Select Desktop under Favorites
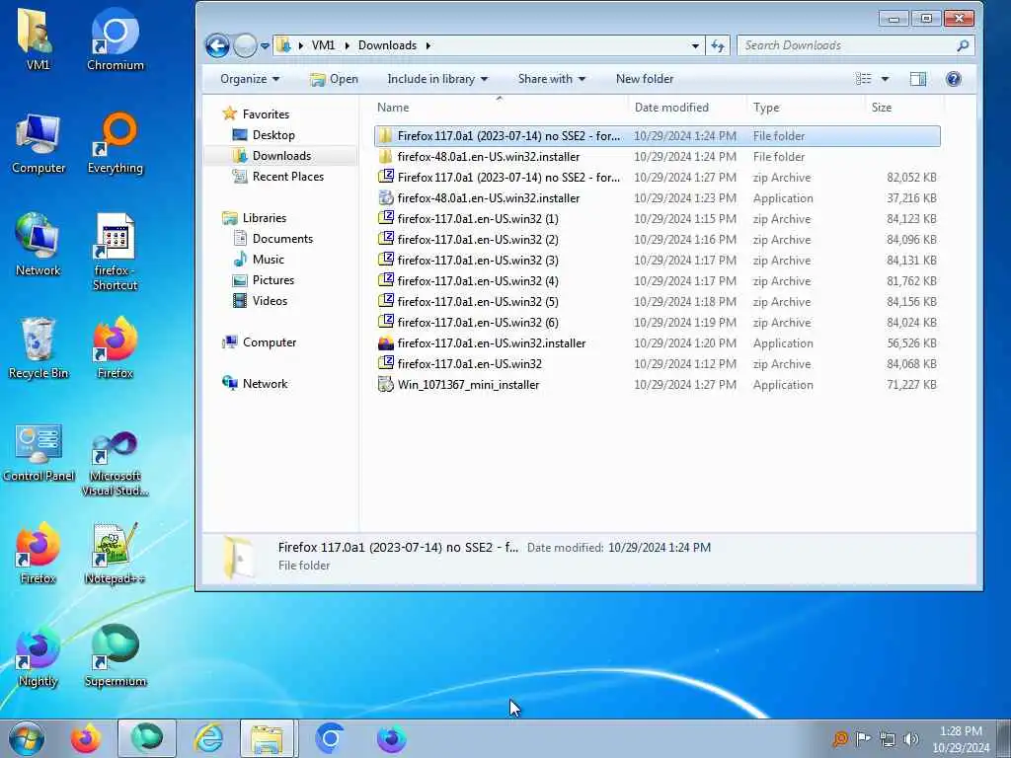Viewport: 1011px width, 758px height. pos(273,134)
